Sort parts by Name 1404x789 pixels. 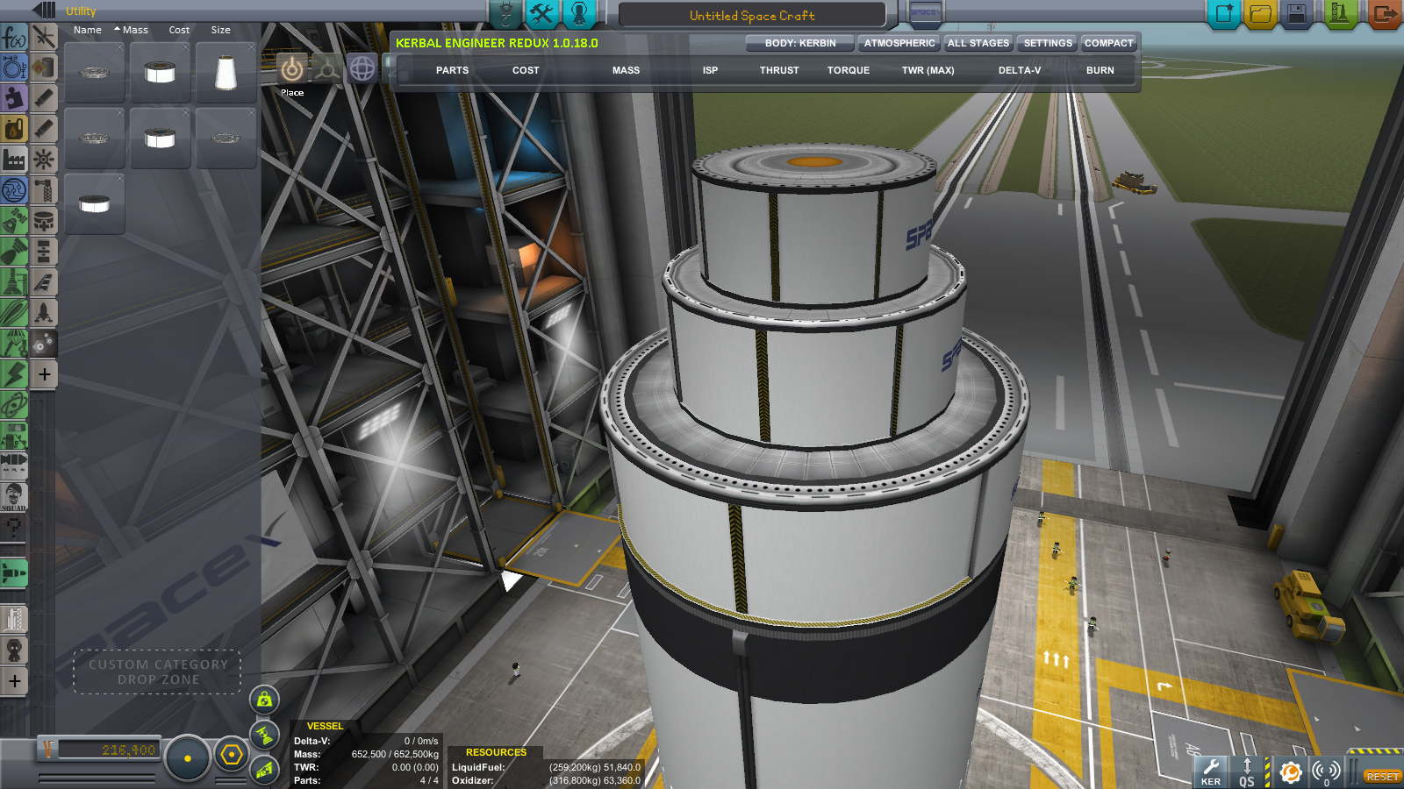tap(88, 30)
